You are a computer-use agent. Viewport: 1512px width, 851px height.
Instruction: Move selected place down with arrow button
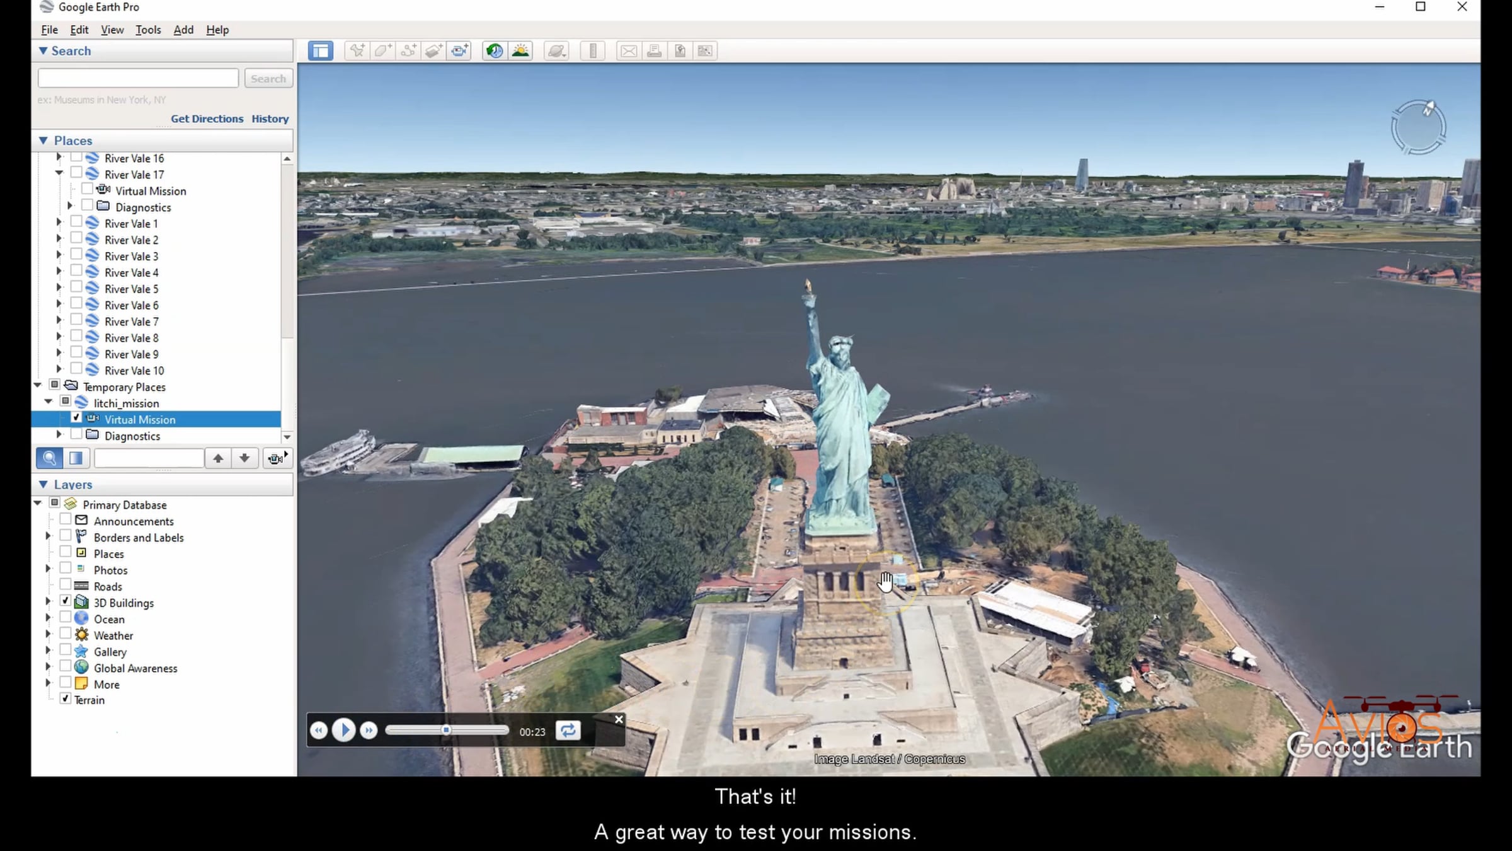244,458
